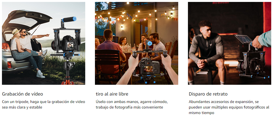274x119 pixels.
Task: Select the expansion accessories description text
Action: [x=229, y=107]
